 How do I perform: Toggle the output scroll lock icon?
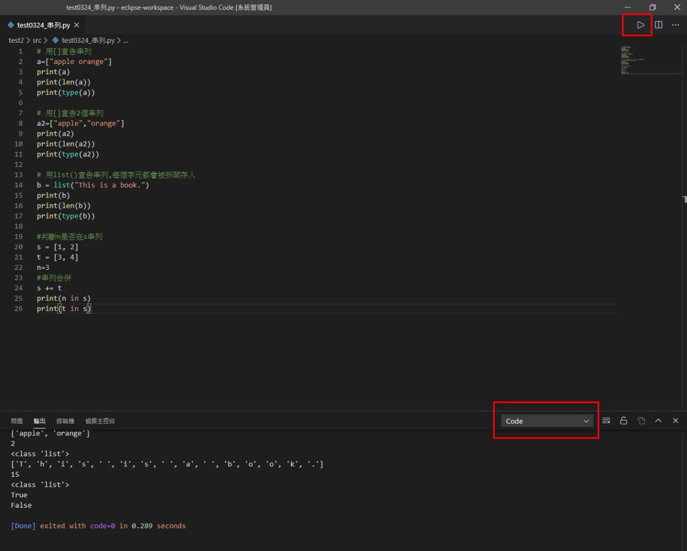pos(624,421)
